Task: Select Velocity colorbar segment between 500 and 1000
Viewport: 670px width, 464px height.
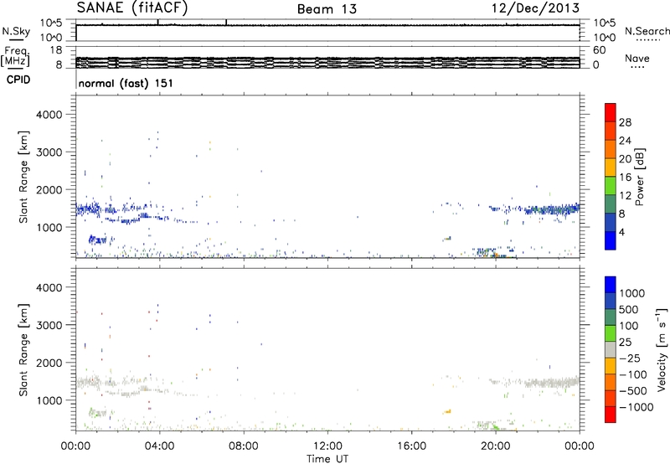Action: point(611,301)
